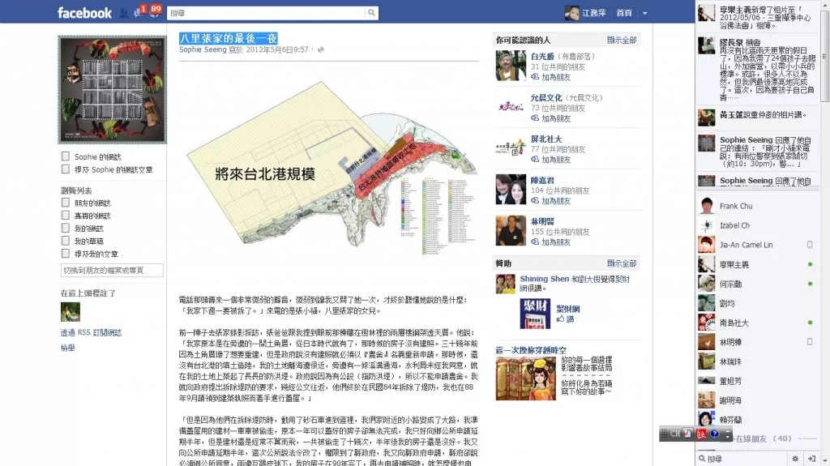Open messages icon showing badge 1
The width and height of the screenshot is (830, 466).
139,12
